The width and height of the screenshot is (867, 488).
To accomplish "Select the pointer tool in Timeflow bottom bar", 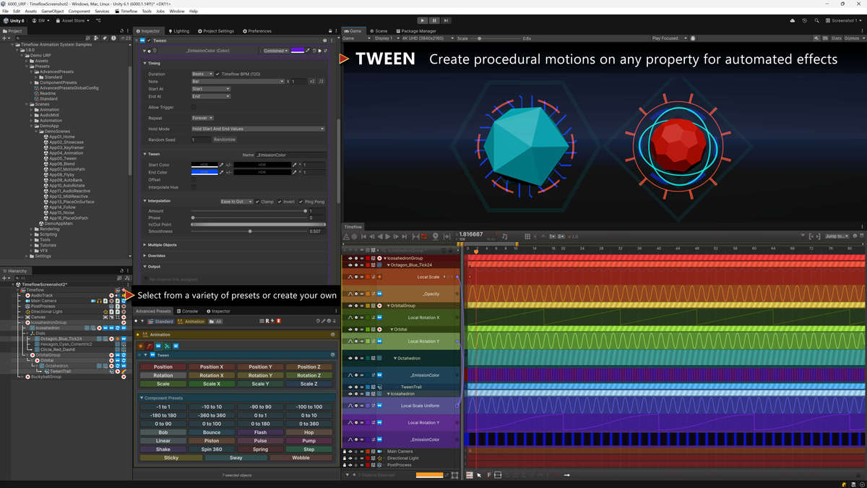I will coord(479,475).
